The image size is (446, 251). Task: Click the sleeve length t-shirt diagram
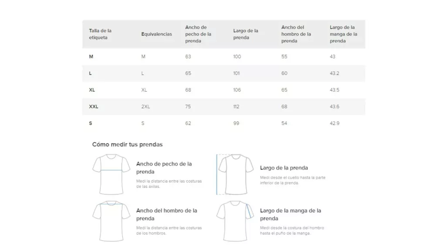[x=236, y=221]
